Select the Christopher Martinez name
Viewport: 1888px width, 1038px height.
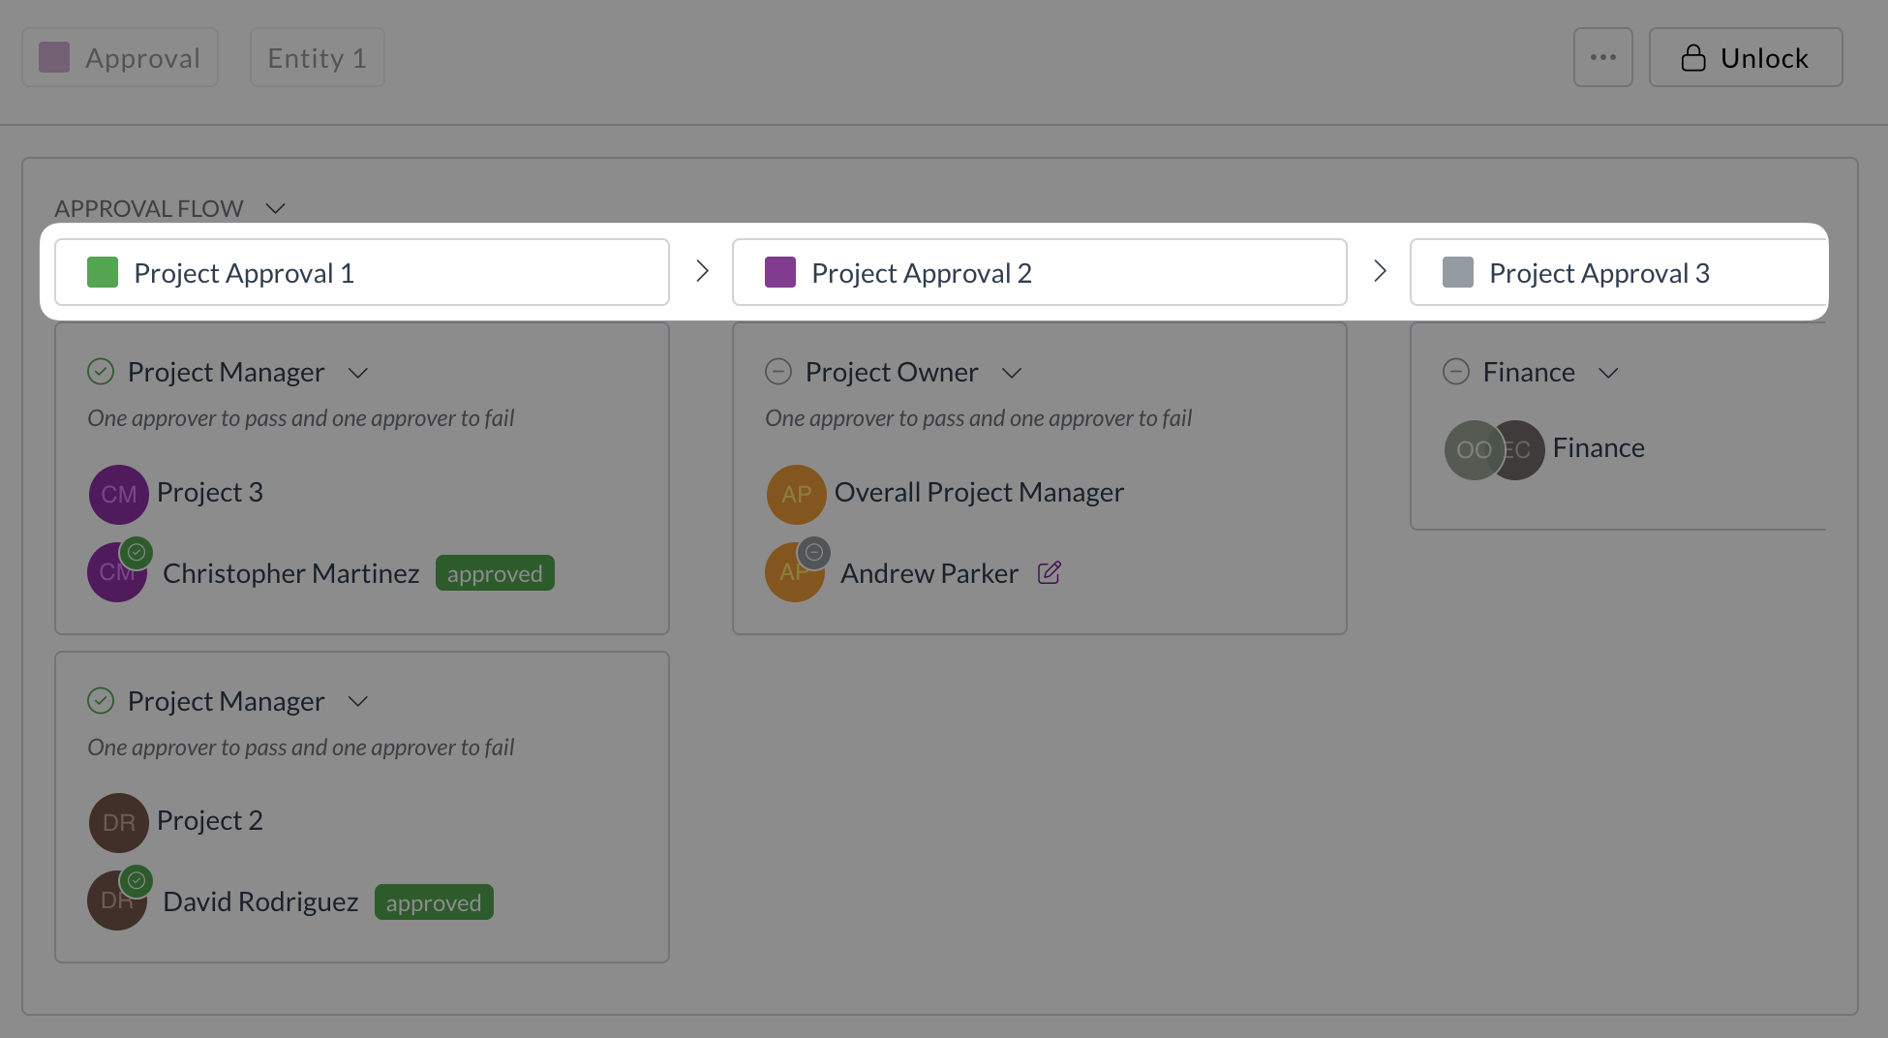[291, 574]
